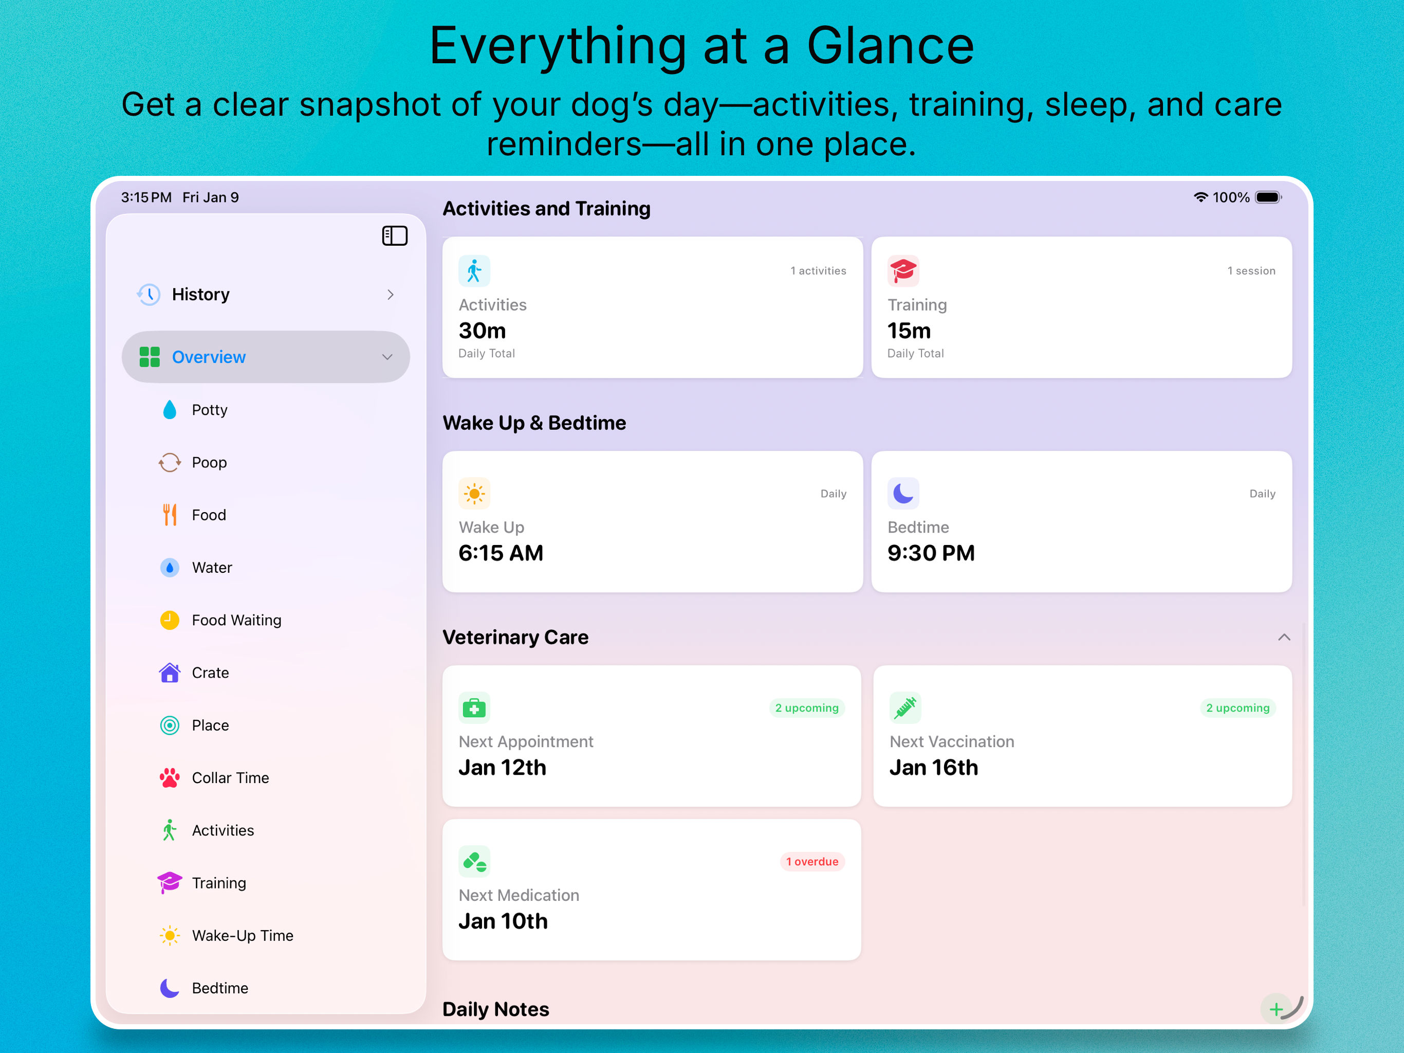Open Potty in the sidebar
This screenshot has height=1053, width=1404.
point(265,410)
